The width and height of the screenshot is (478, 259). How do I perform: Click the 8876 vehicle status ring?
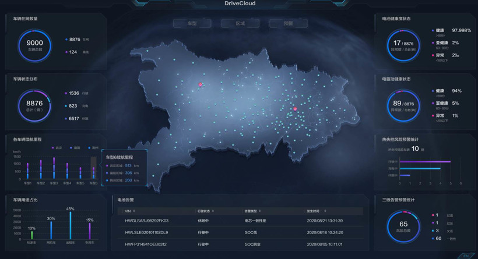click(34, 106)
